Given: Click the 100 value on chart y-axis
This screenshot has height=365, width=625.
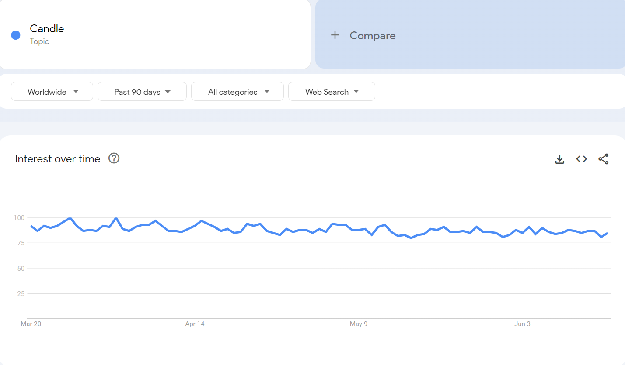Looking at the screenshot, I should 19,217.
